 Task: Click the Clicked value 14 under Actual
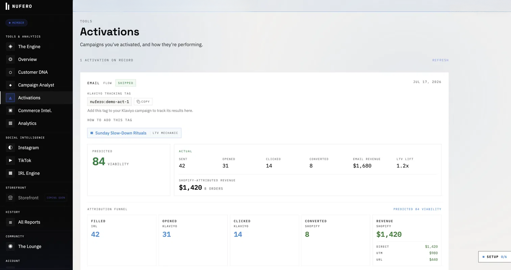tap(269, 166)
